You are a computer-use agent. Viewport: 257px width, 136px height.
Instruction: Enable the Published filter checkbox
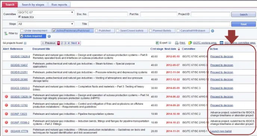tap(96, 31)
